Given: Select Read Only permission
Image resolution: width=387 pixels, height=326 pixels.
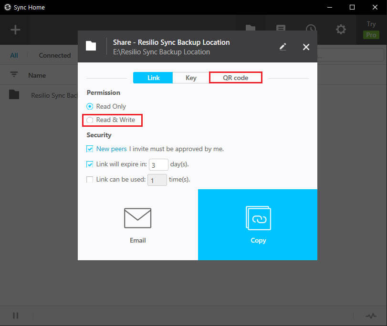Looking at the screenshot, I should pos(106,107).
